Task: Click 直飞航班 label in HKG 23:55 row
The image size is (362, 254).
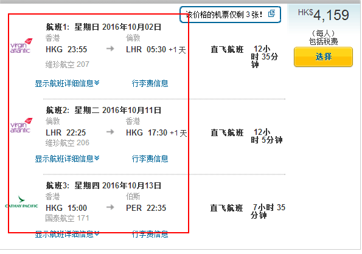Action: pyautogui.click(x=227, y=50)
